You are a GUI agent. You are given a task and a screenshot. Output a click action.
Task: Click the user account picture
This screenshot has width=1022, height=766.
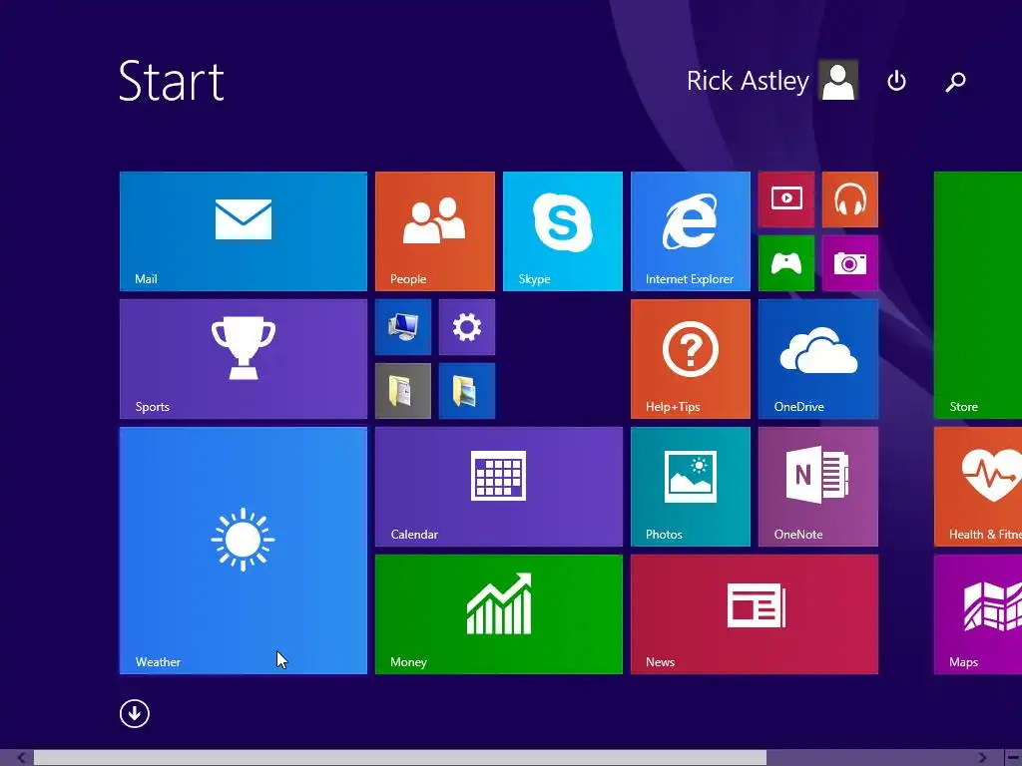point(838,80)
